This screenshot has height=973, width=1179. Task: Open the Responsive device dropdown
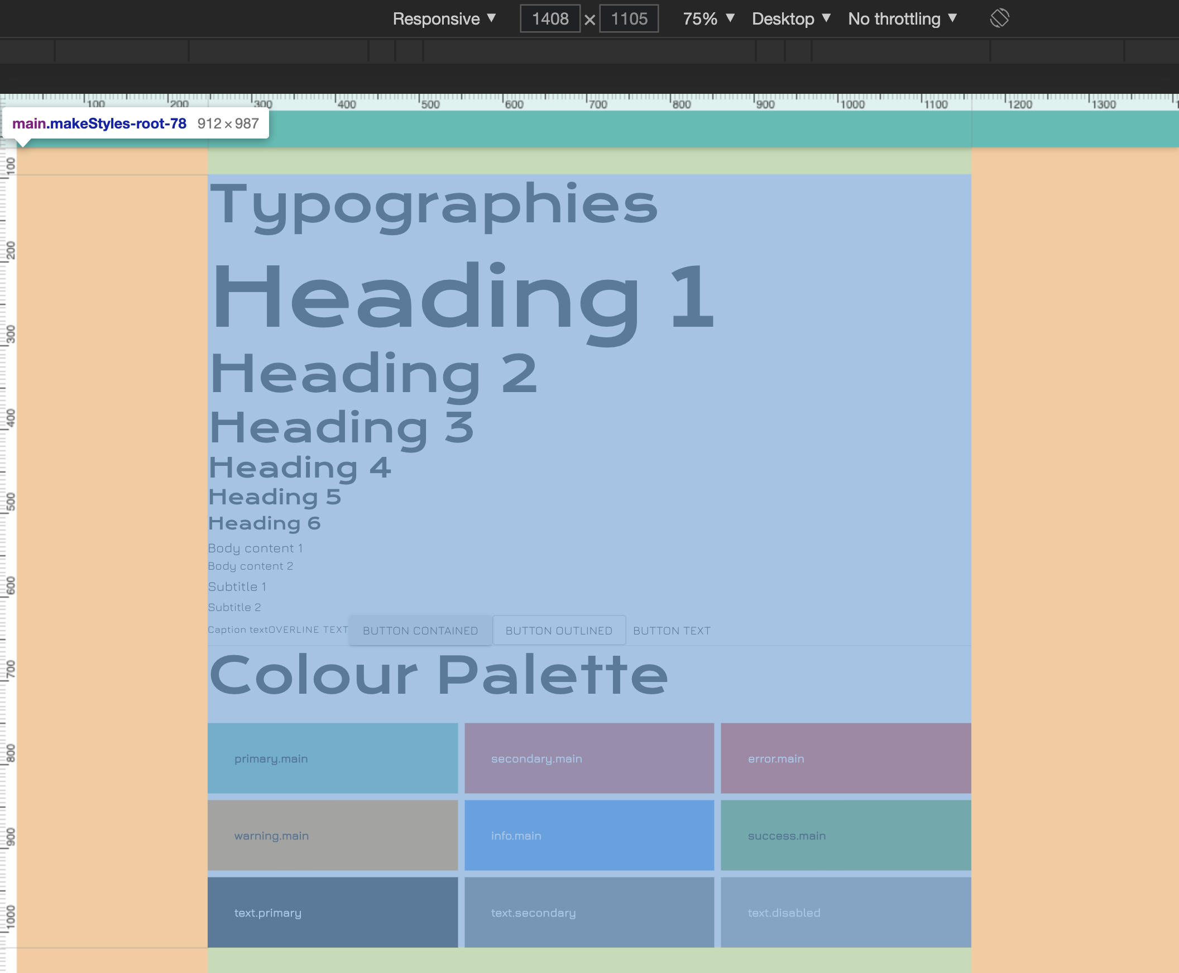tap(444, 18)
